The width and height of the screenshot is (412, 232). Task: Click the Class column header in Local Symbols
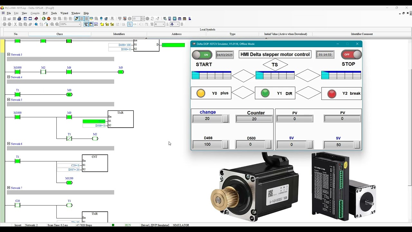pos(60,34)
